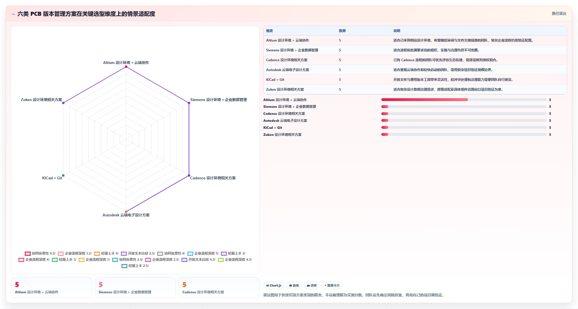Toggle legend item 企业流程深度 4/
This screenshot has height=309, width=578.
[34, 260]
